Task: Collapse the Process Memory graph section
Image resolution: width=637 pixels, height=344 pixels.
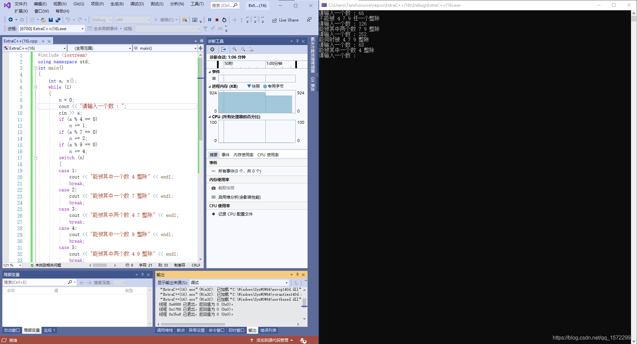Action: 210,86
